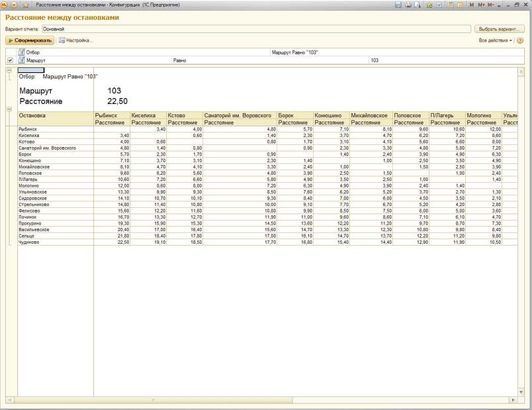Open Настройка settings toolbar item
The width and height of the screenshot is (532, 410).
pyautogui.click(x=75, y=40)
